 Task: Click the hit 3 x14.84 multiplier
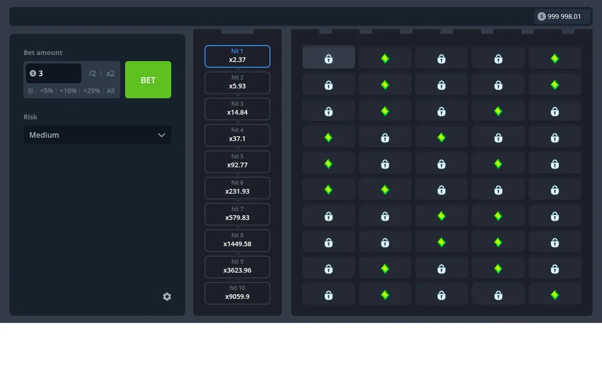[x=238, y=109]
